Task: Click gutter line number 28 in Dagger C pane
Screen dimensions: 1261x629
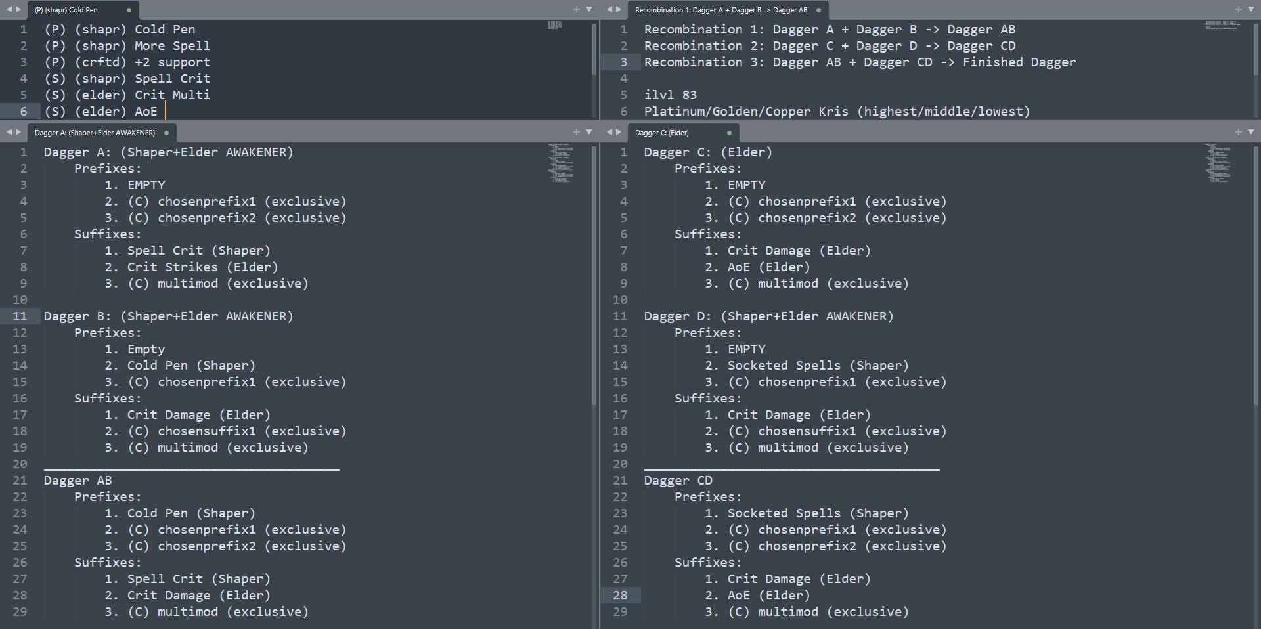Action: pyautogui.click(x=620, y=596)
